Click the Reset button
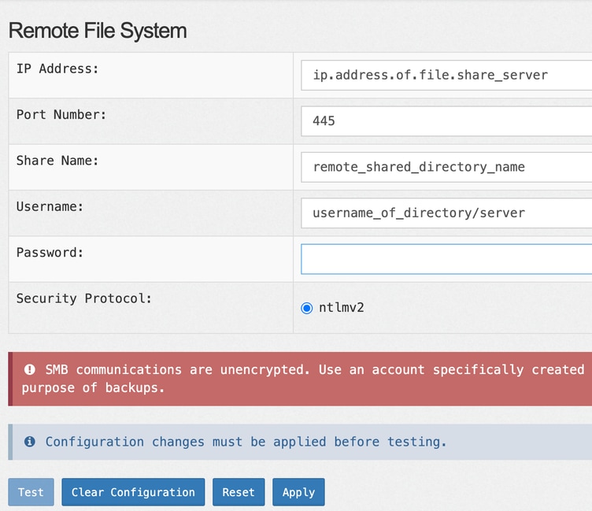Screen dimensions: 592x511 [239, 492]
